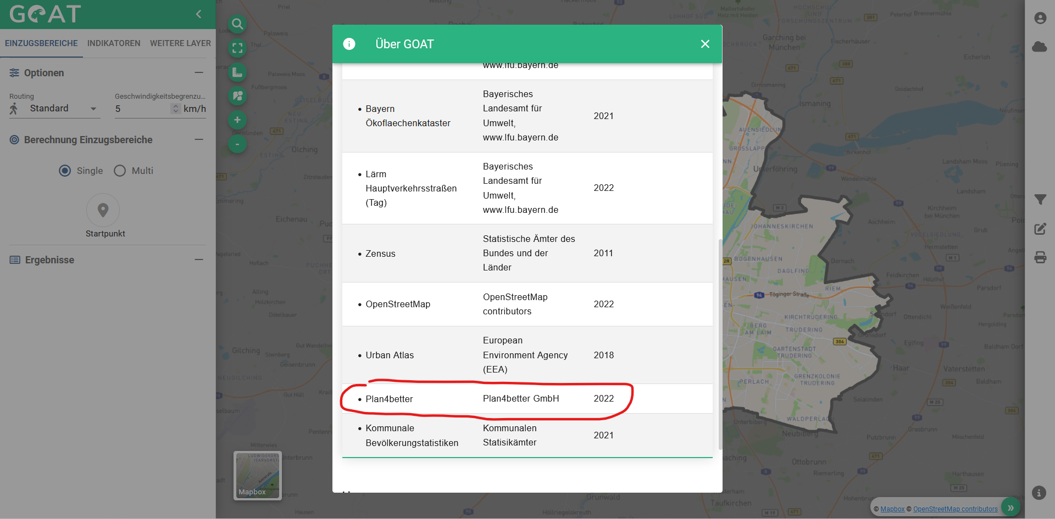The width and height of the screenshot is (1055, 519).
Task: Select the Single calculation radio button
Action: tap(65, 171)
